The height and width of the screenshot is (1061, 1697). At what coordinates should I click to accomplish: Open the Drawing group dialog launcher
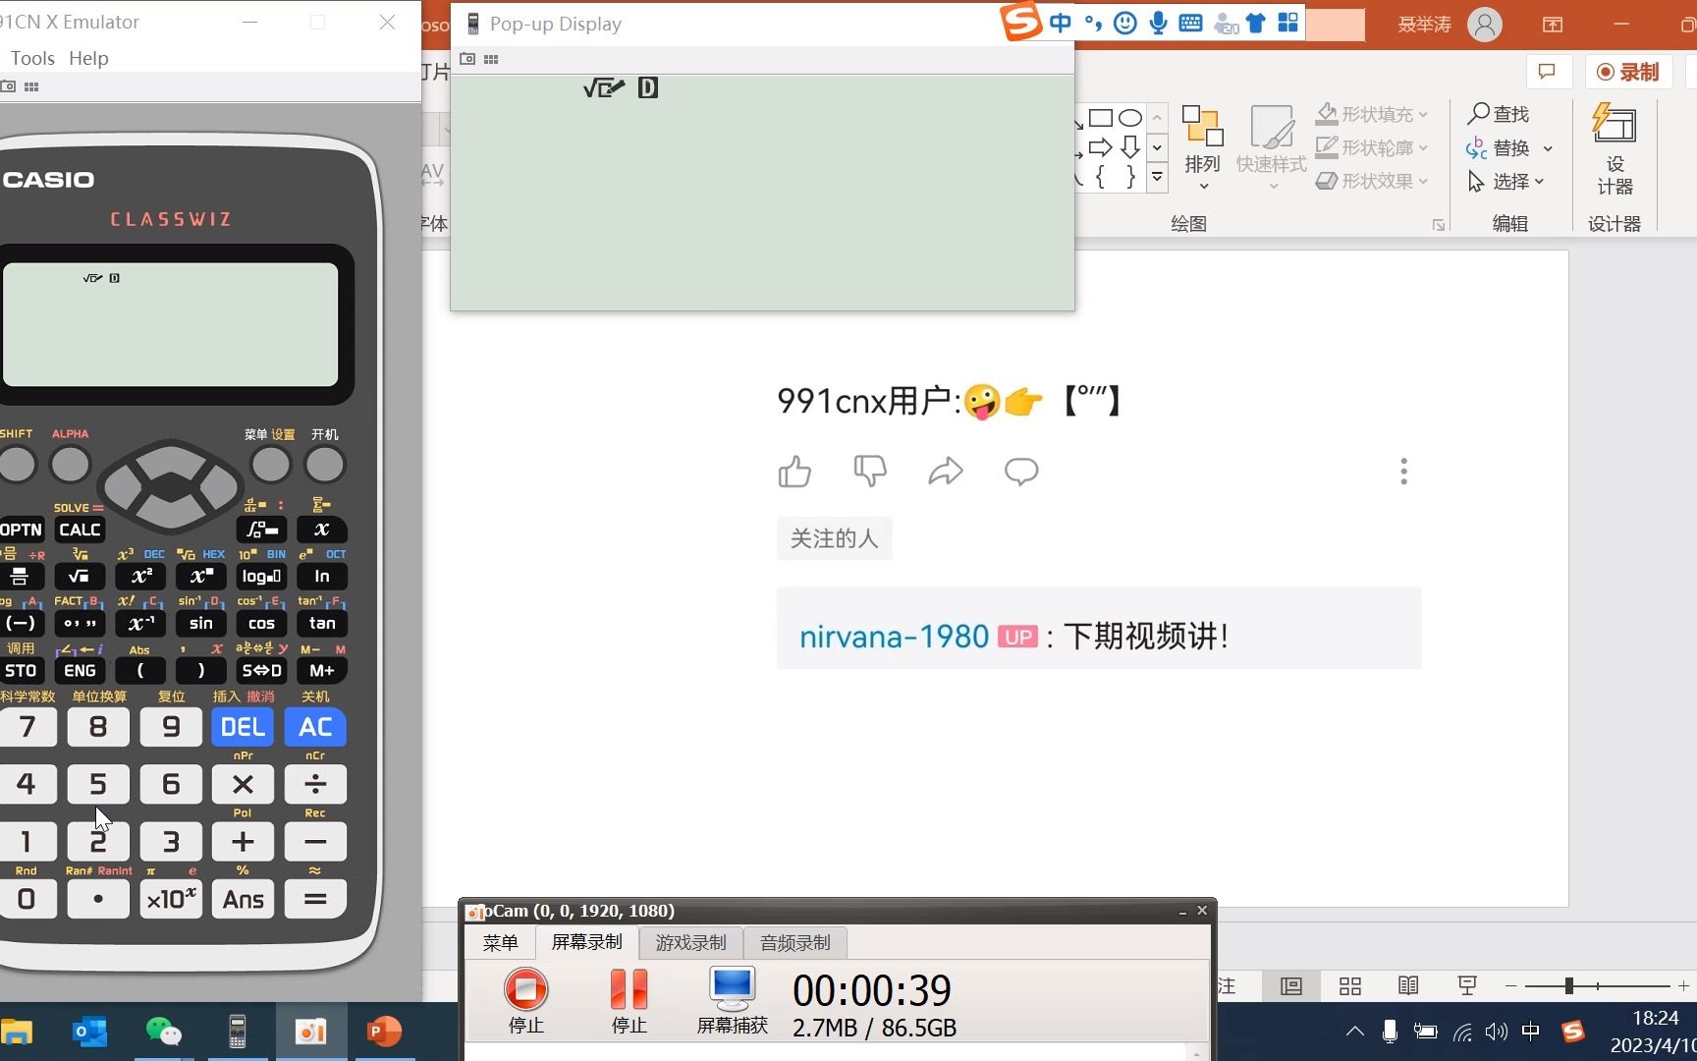(1439, 225)
